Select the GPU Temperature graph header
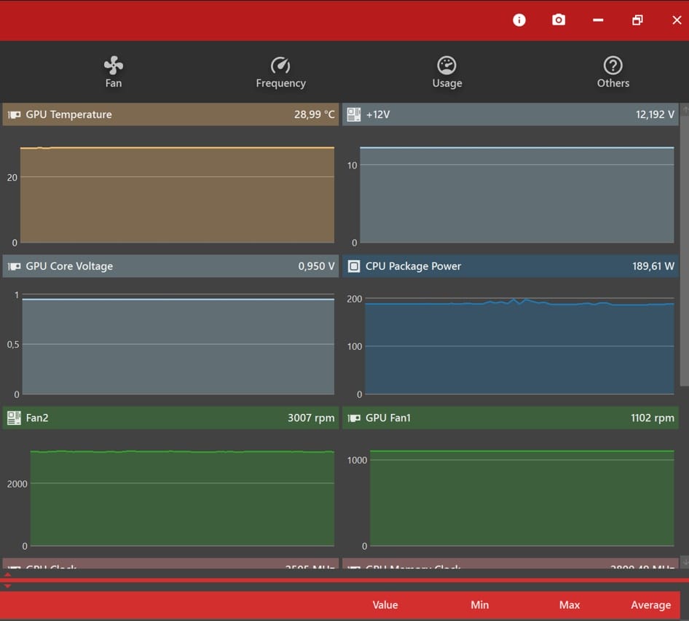Screen dimensions: 689x621 (170, 114)
